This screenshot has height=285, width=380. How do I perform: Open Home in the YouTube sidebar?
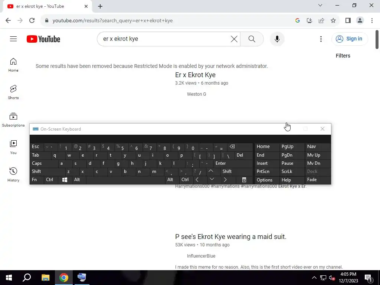point(13,65)
